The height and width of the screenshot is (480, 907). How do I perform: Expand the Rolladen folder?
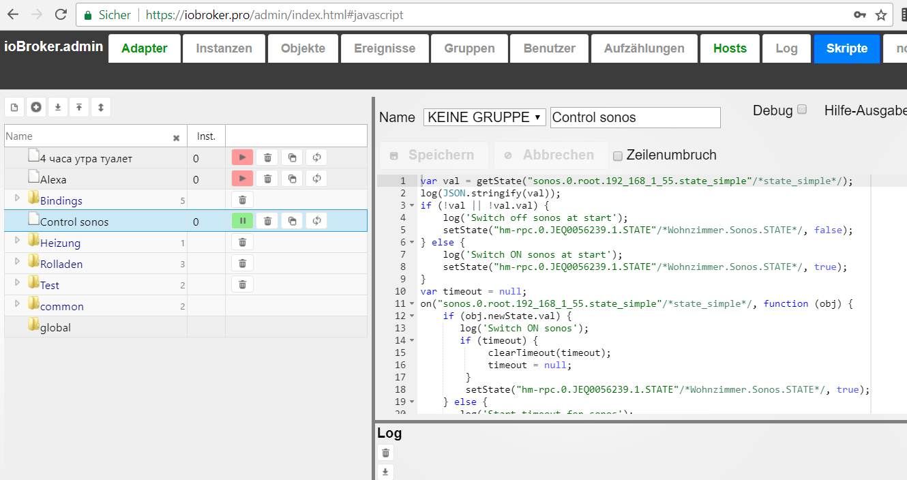tap(18, 262)
